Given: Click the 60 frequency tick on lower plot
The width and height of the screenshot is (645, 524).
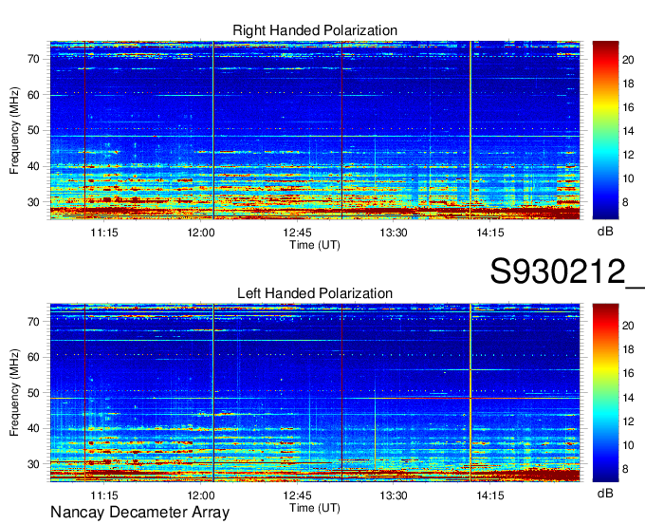Looking at the screenshot, I should click(33, 357).
